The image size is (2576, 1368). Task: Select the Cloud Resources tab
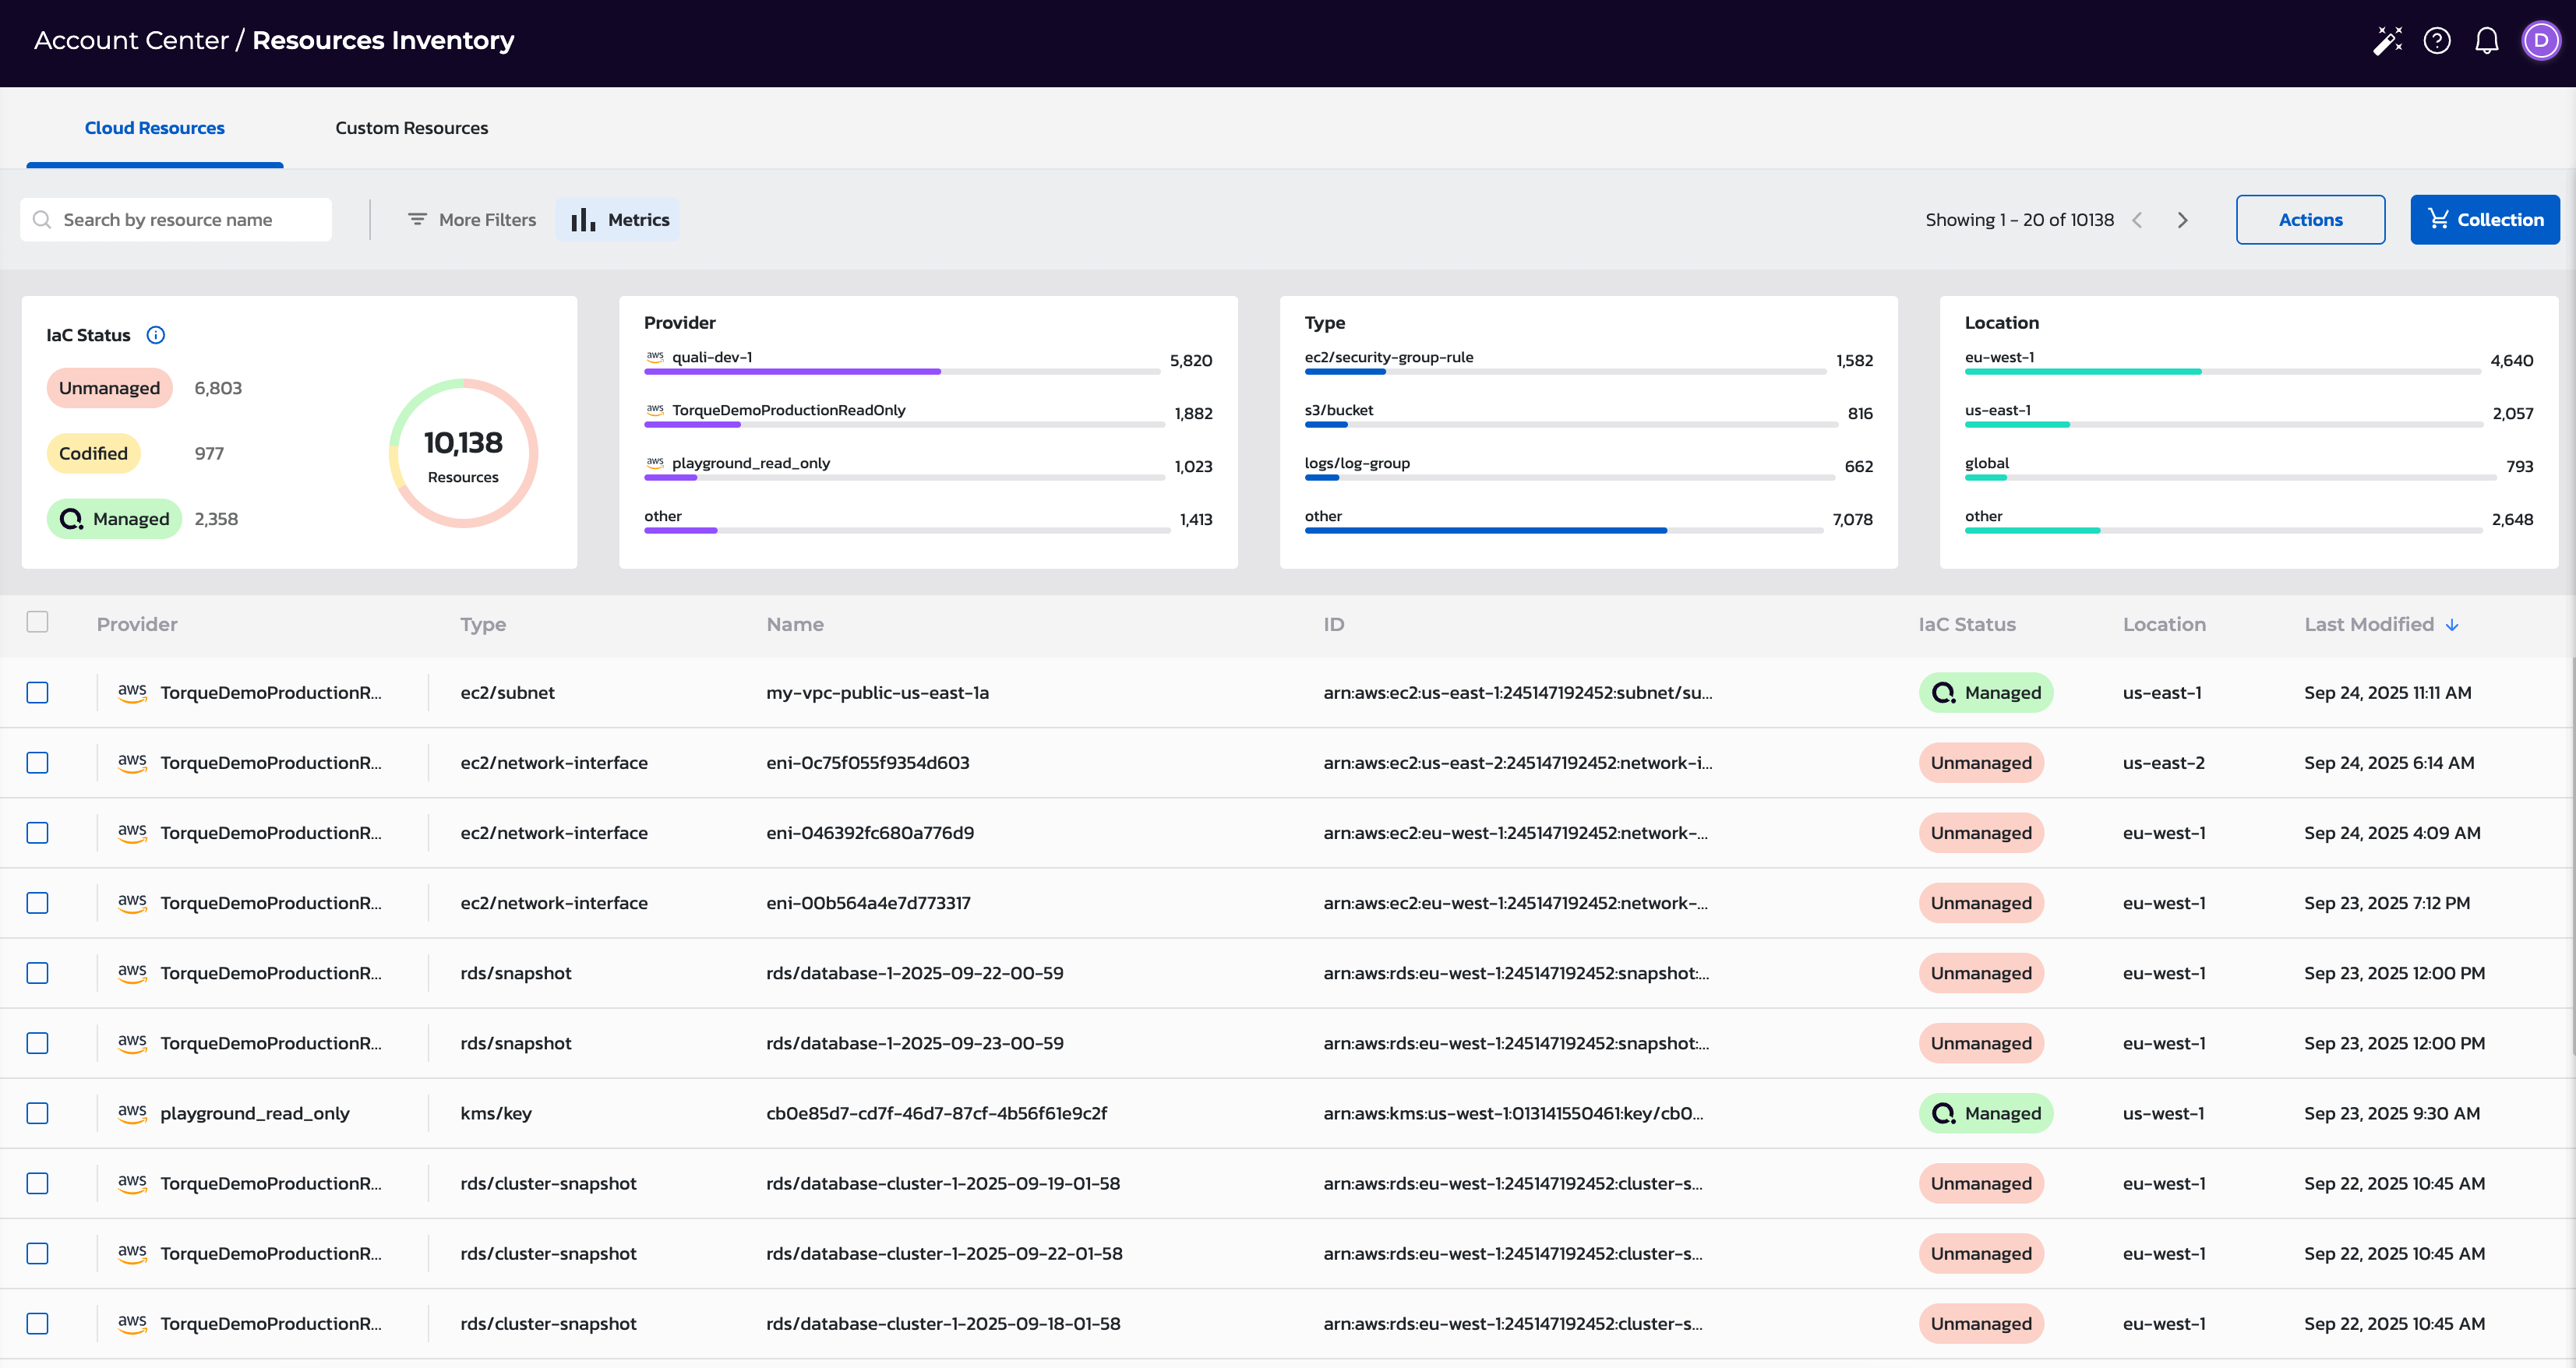[155, 128]
